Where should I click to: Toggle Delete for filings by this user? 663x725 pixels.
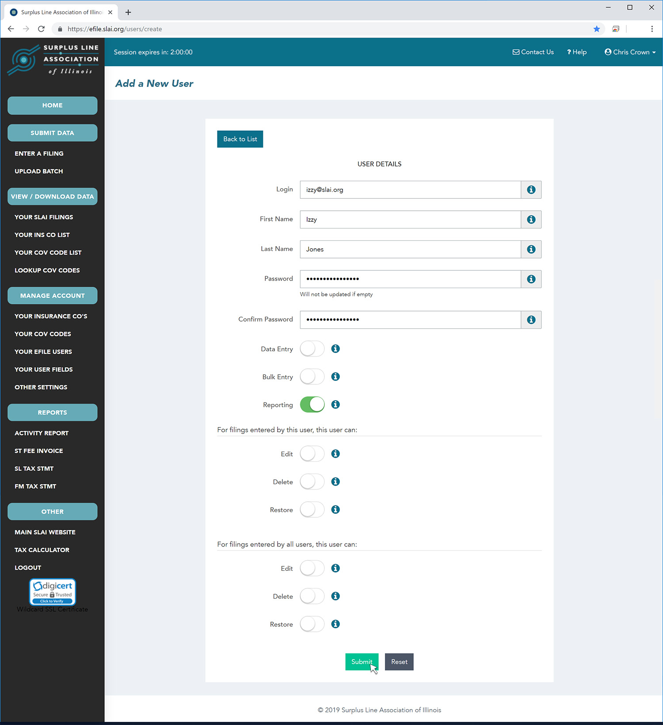pos(312,482)
